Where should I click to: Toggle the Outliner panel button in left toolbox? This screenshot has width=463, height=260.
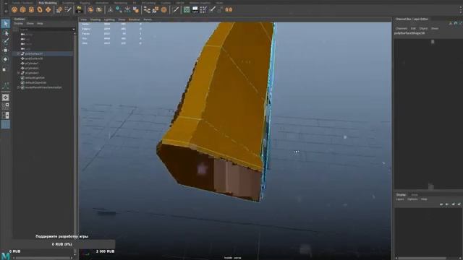point(6,124)
